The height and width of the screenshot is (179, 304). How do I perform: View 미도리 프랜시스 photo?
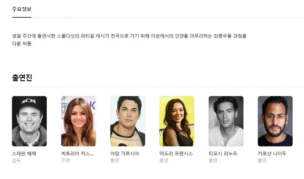click(177, 121)
